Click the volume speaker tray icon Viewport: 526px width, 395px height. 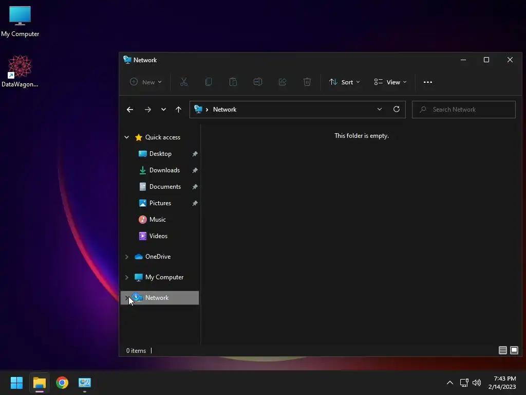[476, 383]
